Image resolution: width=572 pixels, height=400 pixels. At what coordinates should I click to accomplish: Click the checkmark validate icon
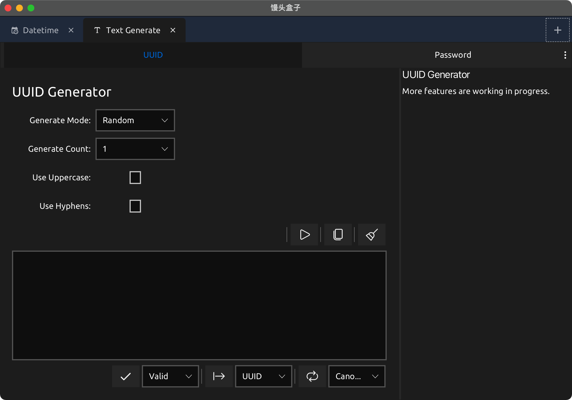[126, 376]
